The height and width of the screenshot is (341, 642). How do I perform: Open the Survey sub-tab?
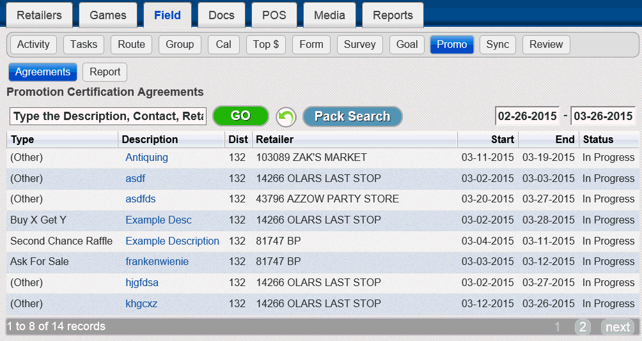pyautogui.click(x=360, y=45)
